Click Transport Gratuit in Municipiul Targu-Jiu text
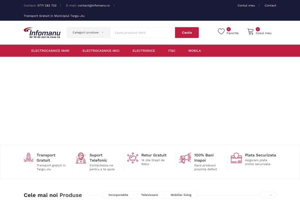The image size is (300, 200). click(54, 16)
